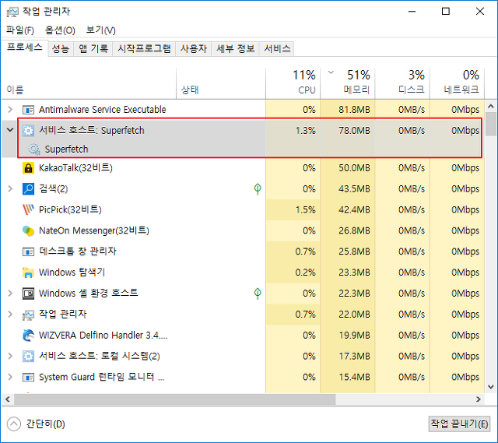Switch to the 시작프로그램 tab
The image size is (498, 443).
144,49
